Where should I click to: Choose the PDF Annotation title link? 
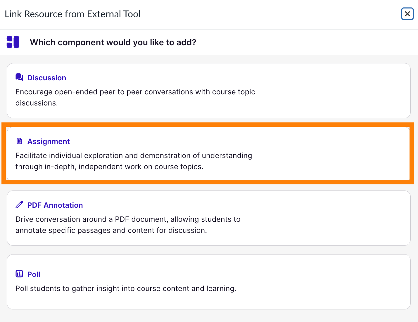click(55, 205)
